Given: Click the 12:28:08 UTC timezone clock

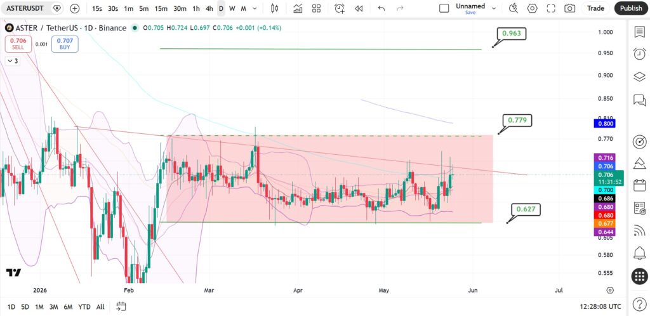Looking at the screenshot, I should click(x=600, y=307).
